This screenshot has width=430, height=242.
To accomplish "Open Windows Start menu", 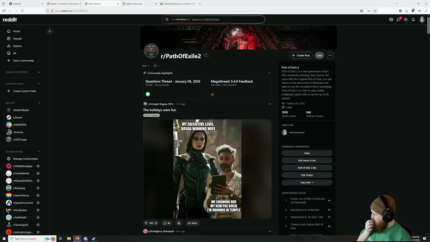I will pyautogui.click(x=4, y=239).
